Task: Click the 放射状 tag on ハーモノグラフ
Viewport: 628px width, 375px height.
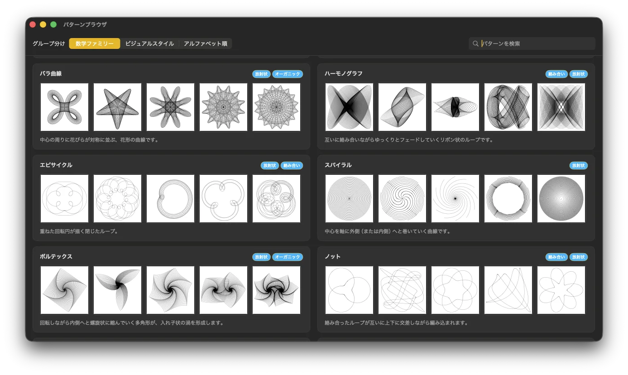Action: (x=578, y=74)
